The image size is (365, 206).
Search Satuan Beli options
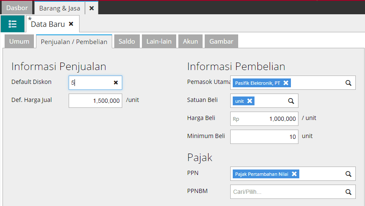[291, 101]
